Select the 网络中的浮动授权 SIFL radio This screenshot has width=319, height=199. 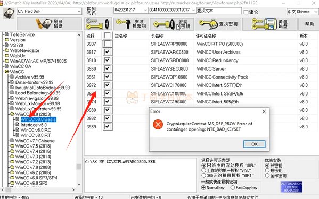point(203,166)
